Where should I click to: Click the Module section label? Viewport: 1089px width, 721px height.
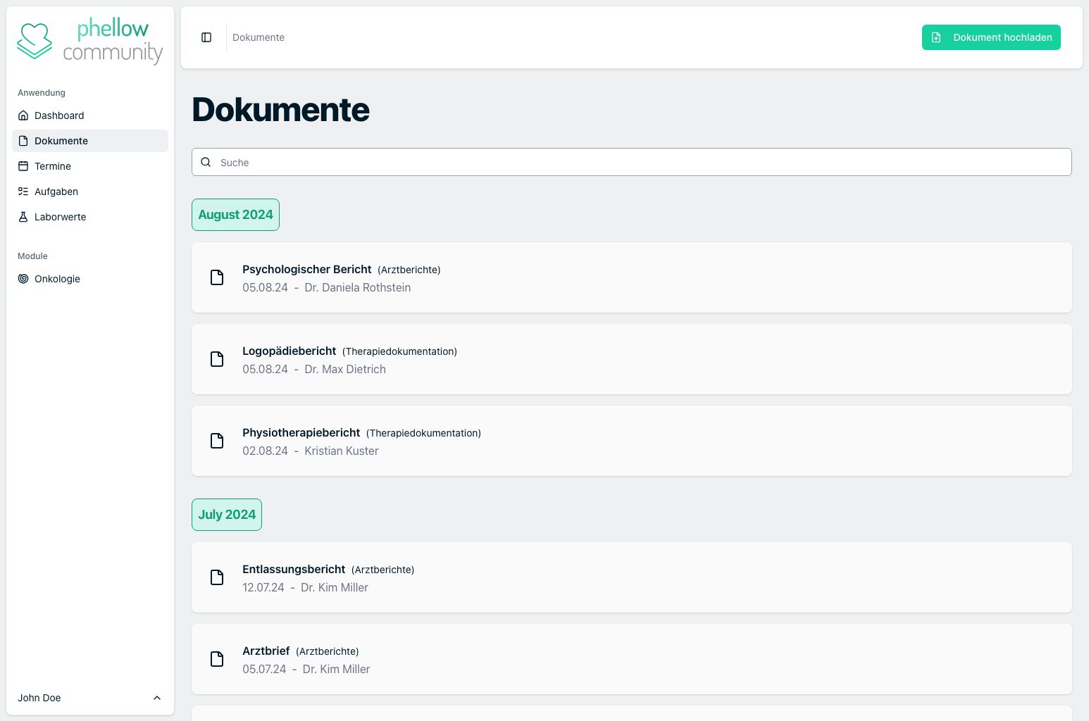click(32, 256)
